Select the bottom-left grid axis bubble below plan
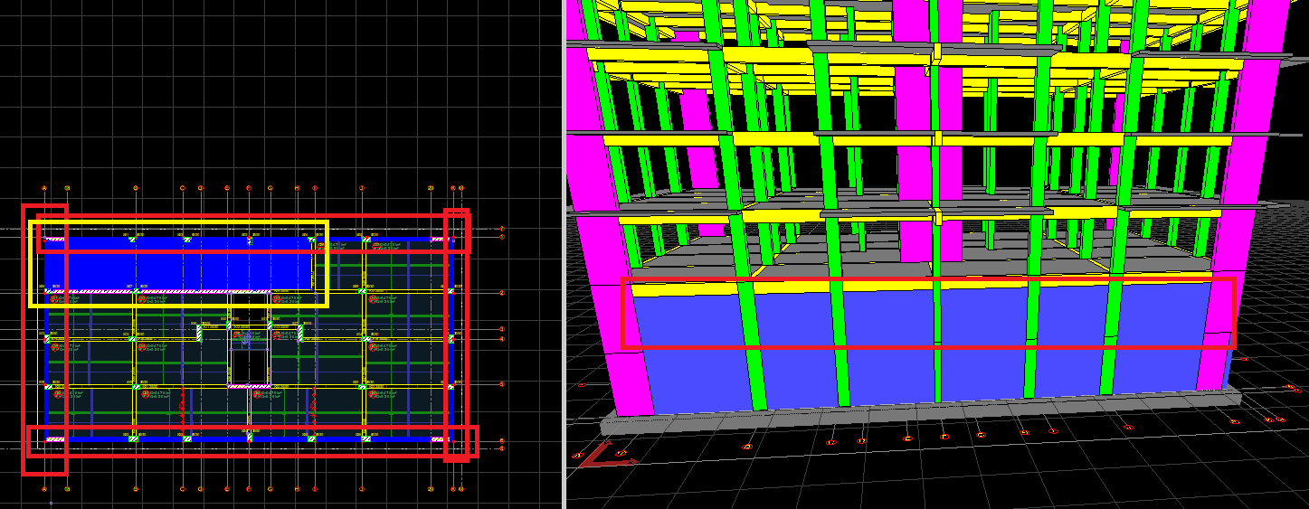This screenshot has width=1309, height=509. tap(44, 488)
